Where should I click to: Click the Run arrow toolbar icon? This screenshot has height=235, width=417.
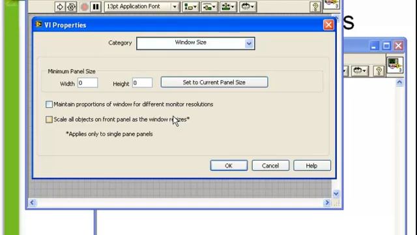click(x=60, y=7)
